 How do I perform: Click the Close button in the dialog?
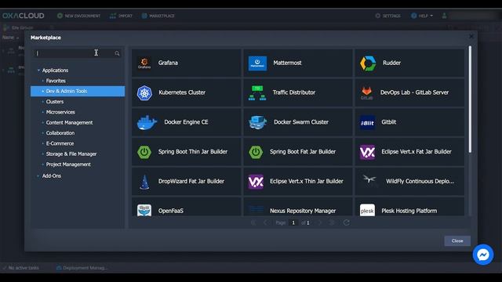click(x=457, y=240)
